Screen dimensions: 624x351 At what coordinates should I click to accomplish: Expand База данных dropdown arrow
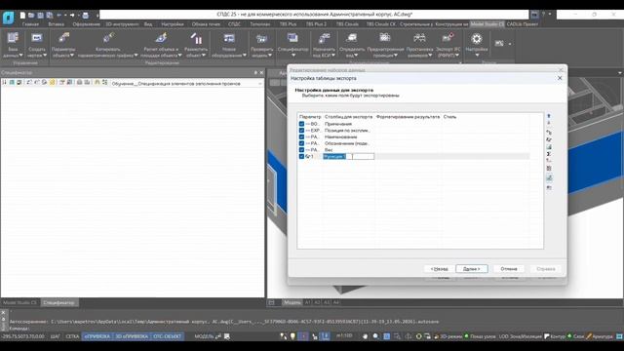pyautogui.click(x=20, y=56)
